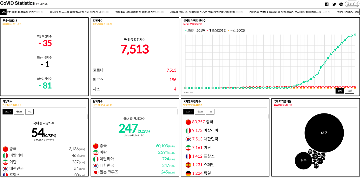The width and height of the screenshot is (360, 178).
Task: Click the 사망자수 panel scrollbar
Action: pos(87,117)
